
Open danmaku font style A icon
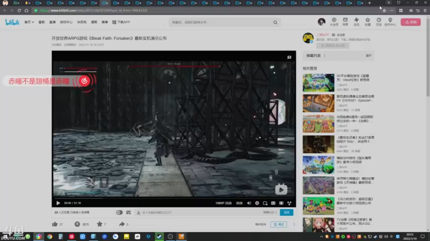(139, 213)
